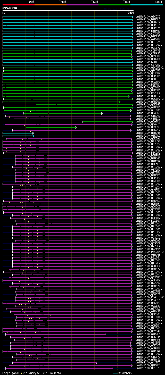The width and height of the screenshot is (165, 375).
Task: Select the UniRef100_Q6K7L5 label
Action: [x=148, y=136]
